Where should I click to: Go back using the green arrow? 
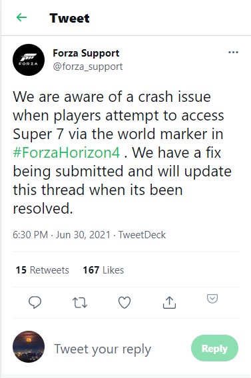click(x=21, y=17)
